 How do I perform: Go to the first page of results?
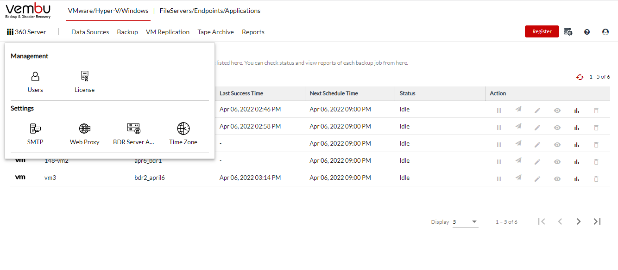coord(541,221)
